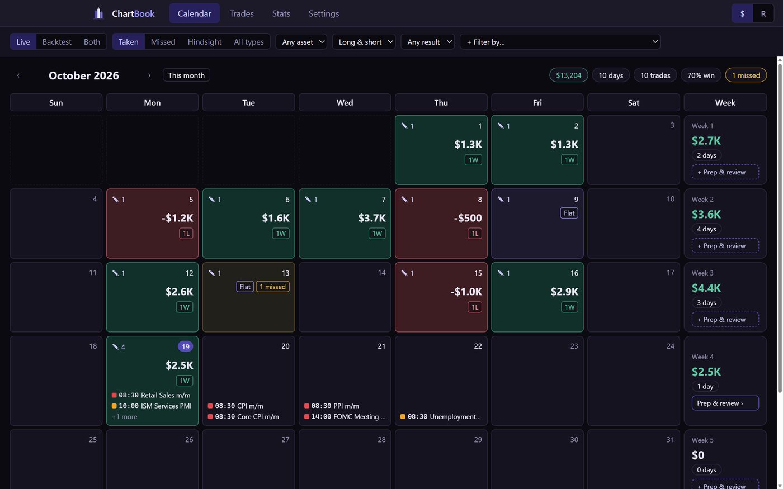Open the Any result dropdown
Screen dimensions: 783x489
click(428, 42)
